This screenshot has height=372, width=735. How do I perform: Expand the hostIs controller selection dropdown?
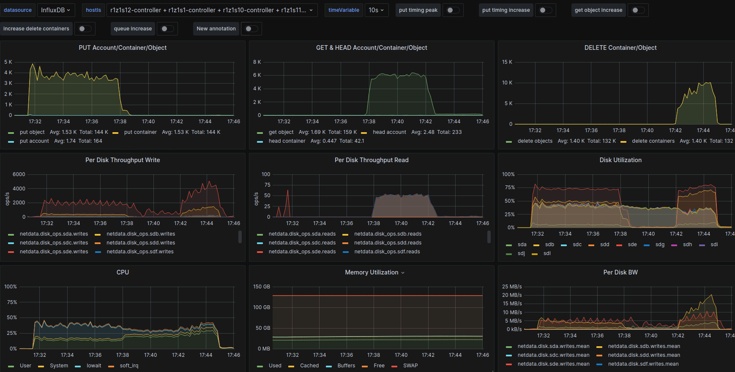pyautogui.click(x=211, y=10)
